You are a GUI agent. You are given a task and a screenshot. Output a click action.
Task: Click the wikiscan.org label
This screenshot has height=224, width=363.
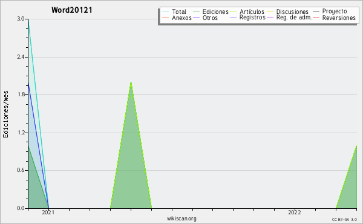tap(181, 219)
